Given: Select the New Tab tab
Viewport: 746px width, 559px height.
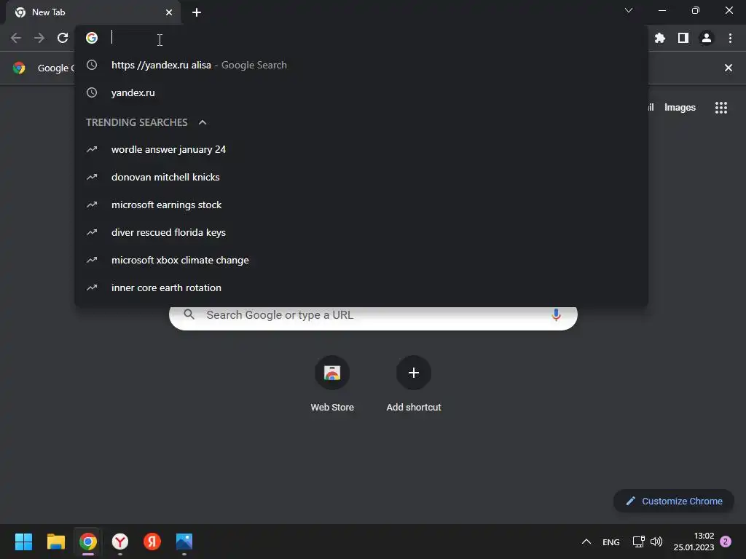Looking at the screenshot, I should (93, 12).
